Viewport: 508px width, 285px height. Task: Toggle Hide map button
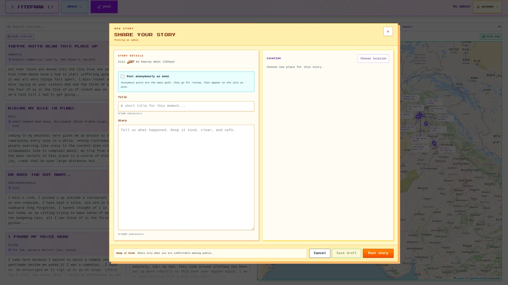[491, 36]
